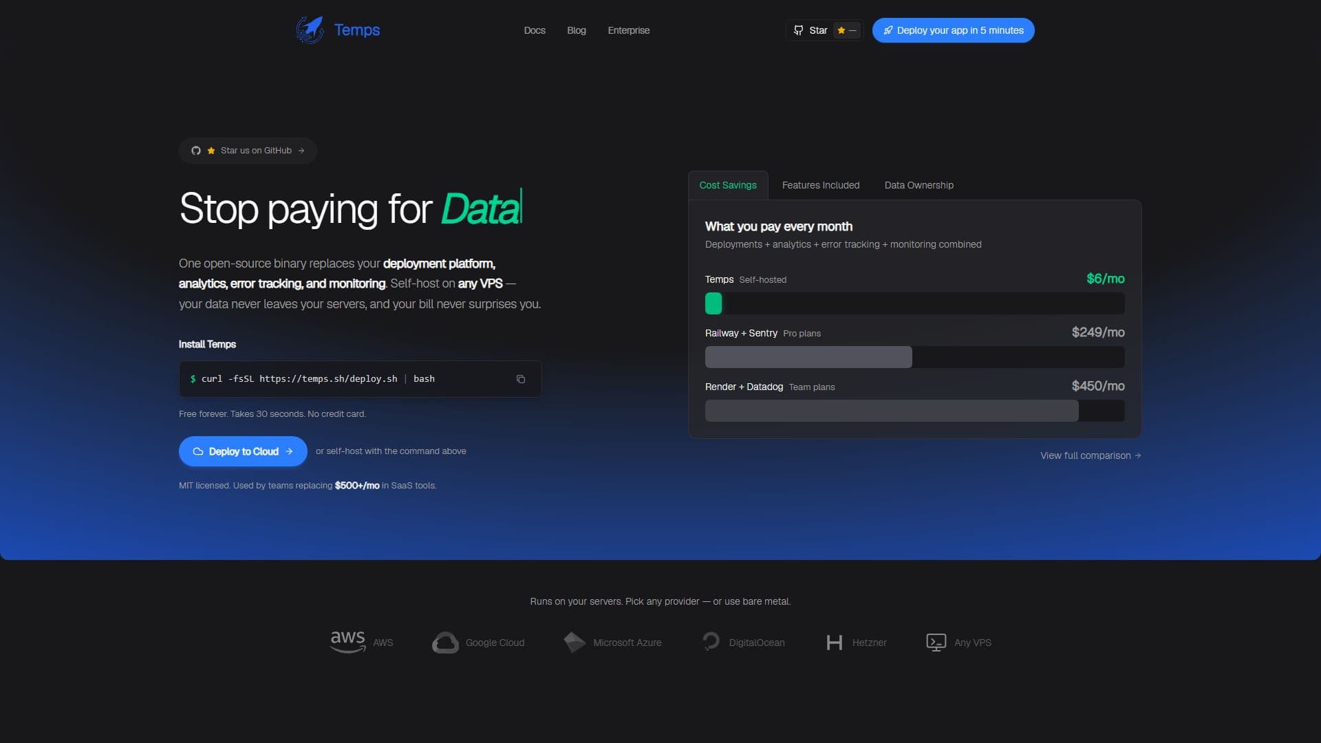Click the 'DigitalOcean' provider name text

(756, 643)
